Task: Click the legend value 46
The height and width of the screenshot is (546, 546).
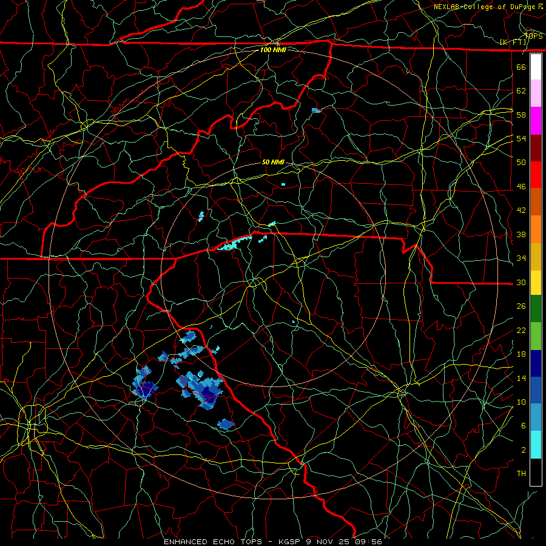Action: (521, 187)
